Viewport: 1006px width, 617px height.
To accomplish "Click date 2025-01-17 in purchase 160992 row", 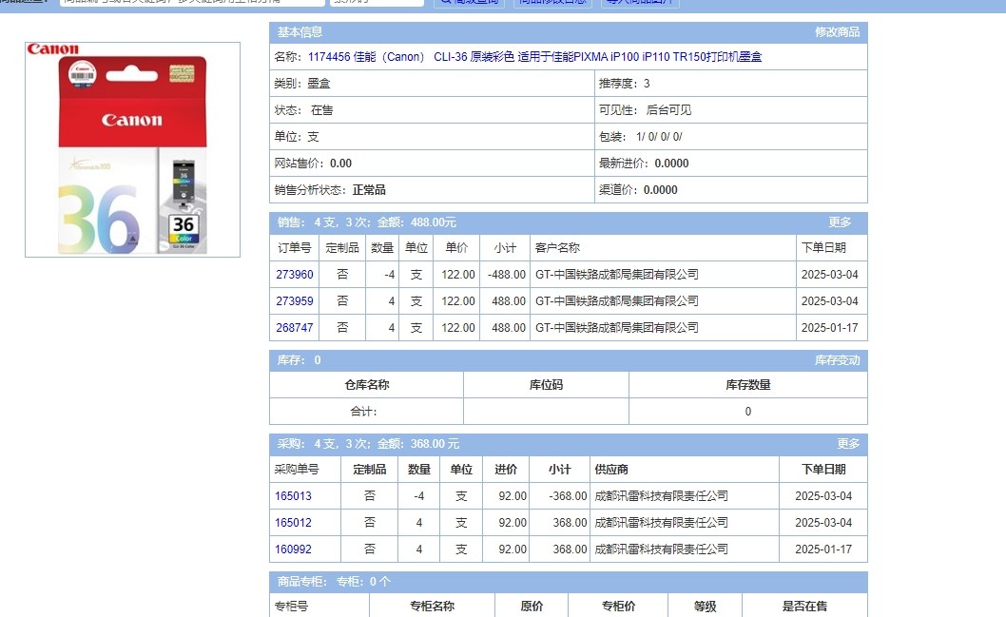I will [823, 550].
